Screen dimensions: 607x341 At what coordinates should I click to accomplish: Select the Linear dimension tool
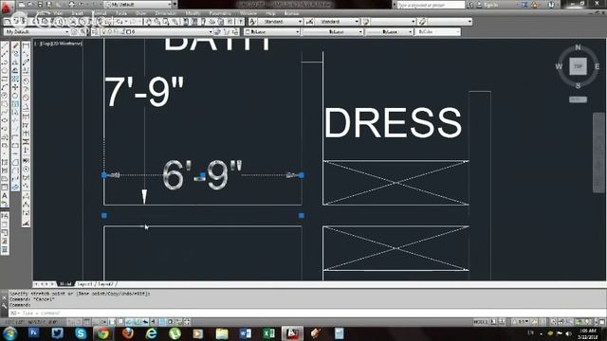(x=26, y=46)
